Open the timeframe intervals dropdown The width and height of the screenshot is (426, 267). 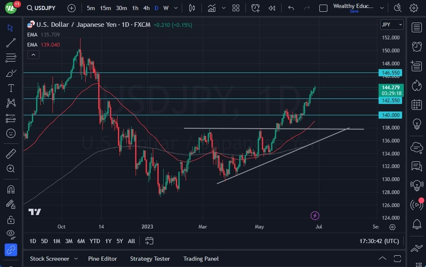click(175, 8)
